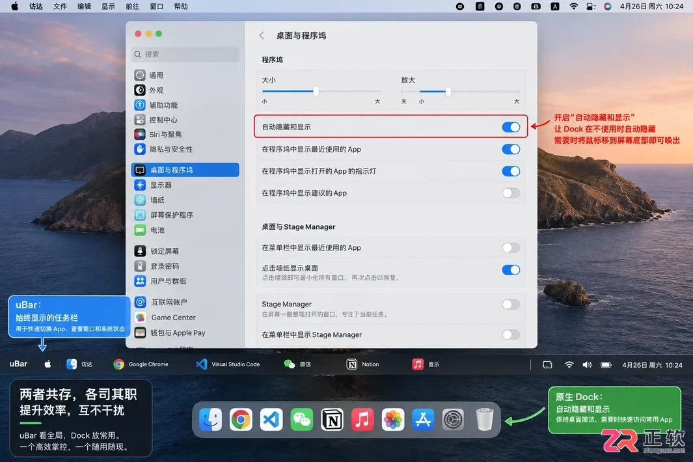Toggle 自动隐藏和显示 switch
This screenshot has width=693, height=462.
click(511, 128)
